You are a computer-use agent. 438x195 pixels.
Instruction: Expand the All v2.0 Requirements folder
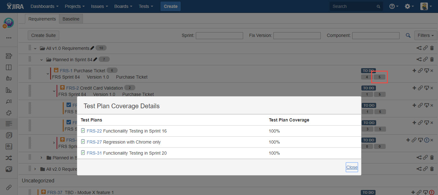(x=35, y=169)
